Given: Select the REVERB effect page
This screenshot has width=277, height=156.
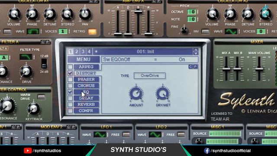Looking at the screenshot, I should click(86, 104).
